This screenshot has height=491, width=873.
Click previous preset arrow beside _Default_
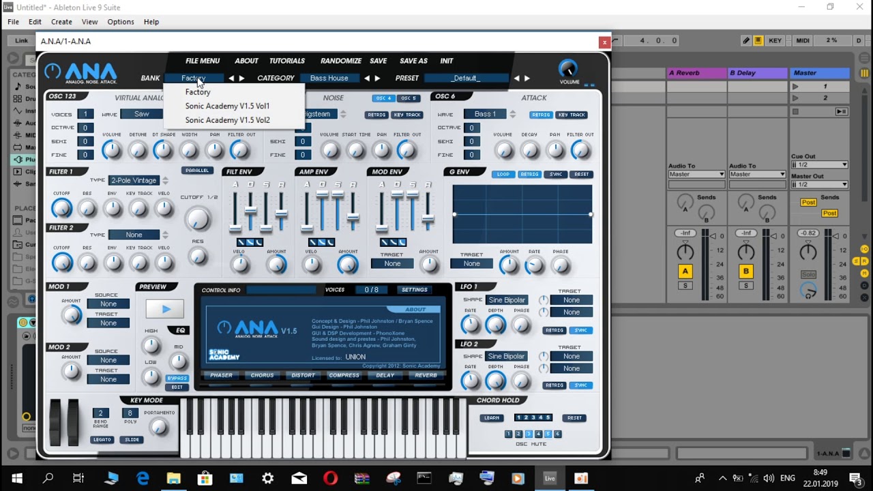point(516,78)
